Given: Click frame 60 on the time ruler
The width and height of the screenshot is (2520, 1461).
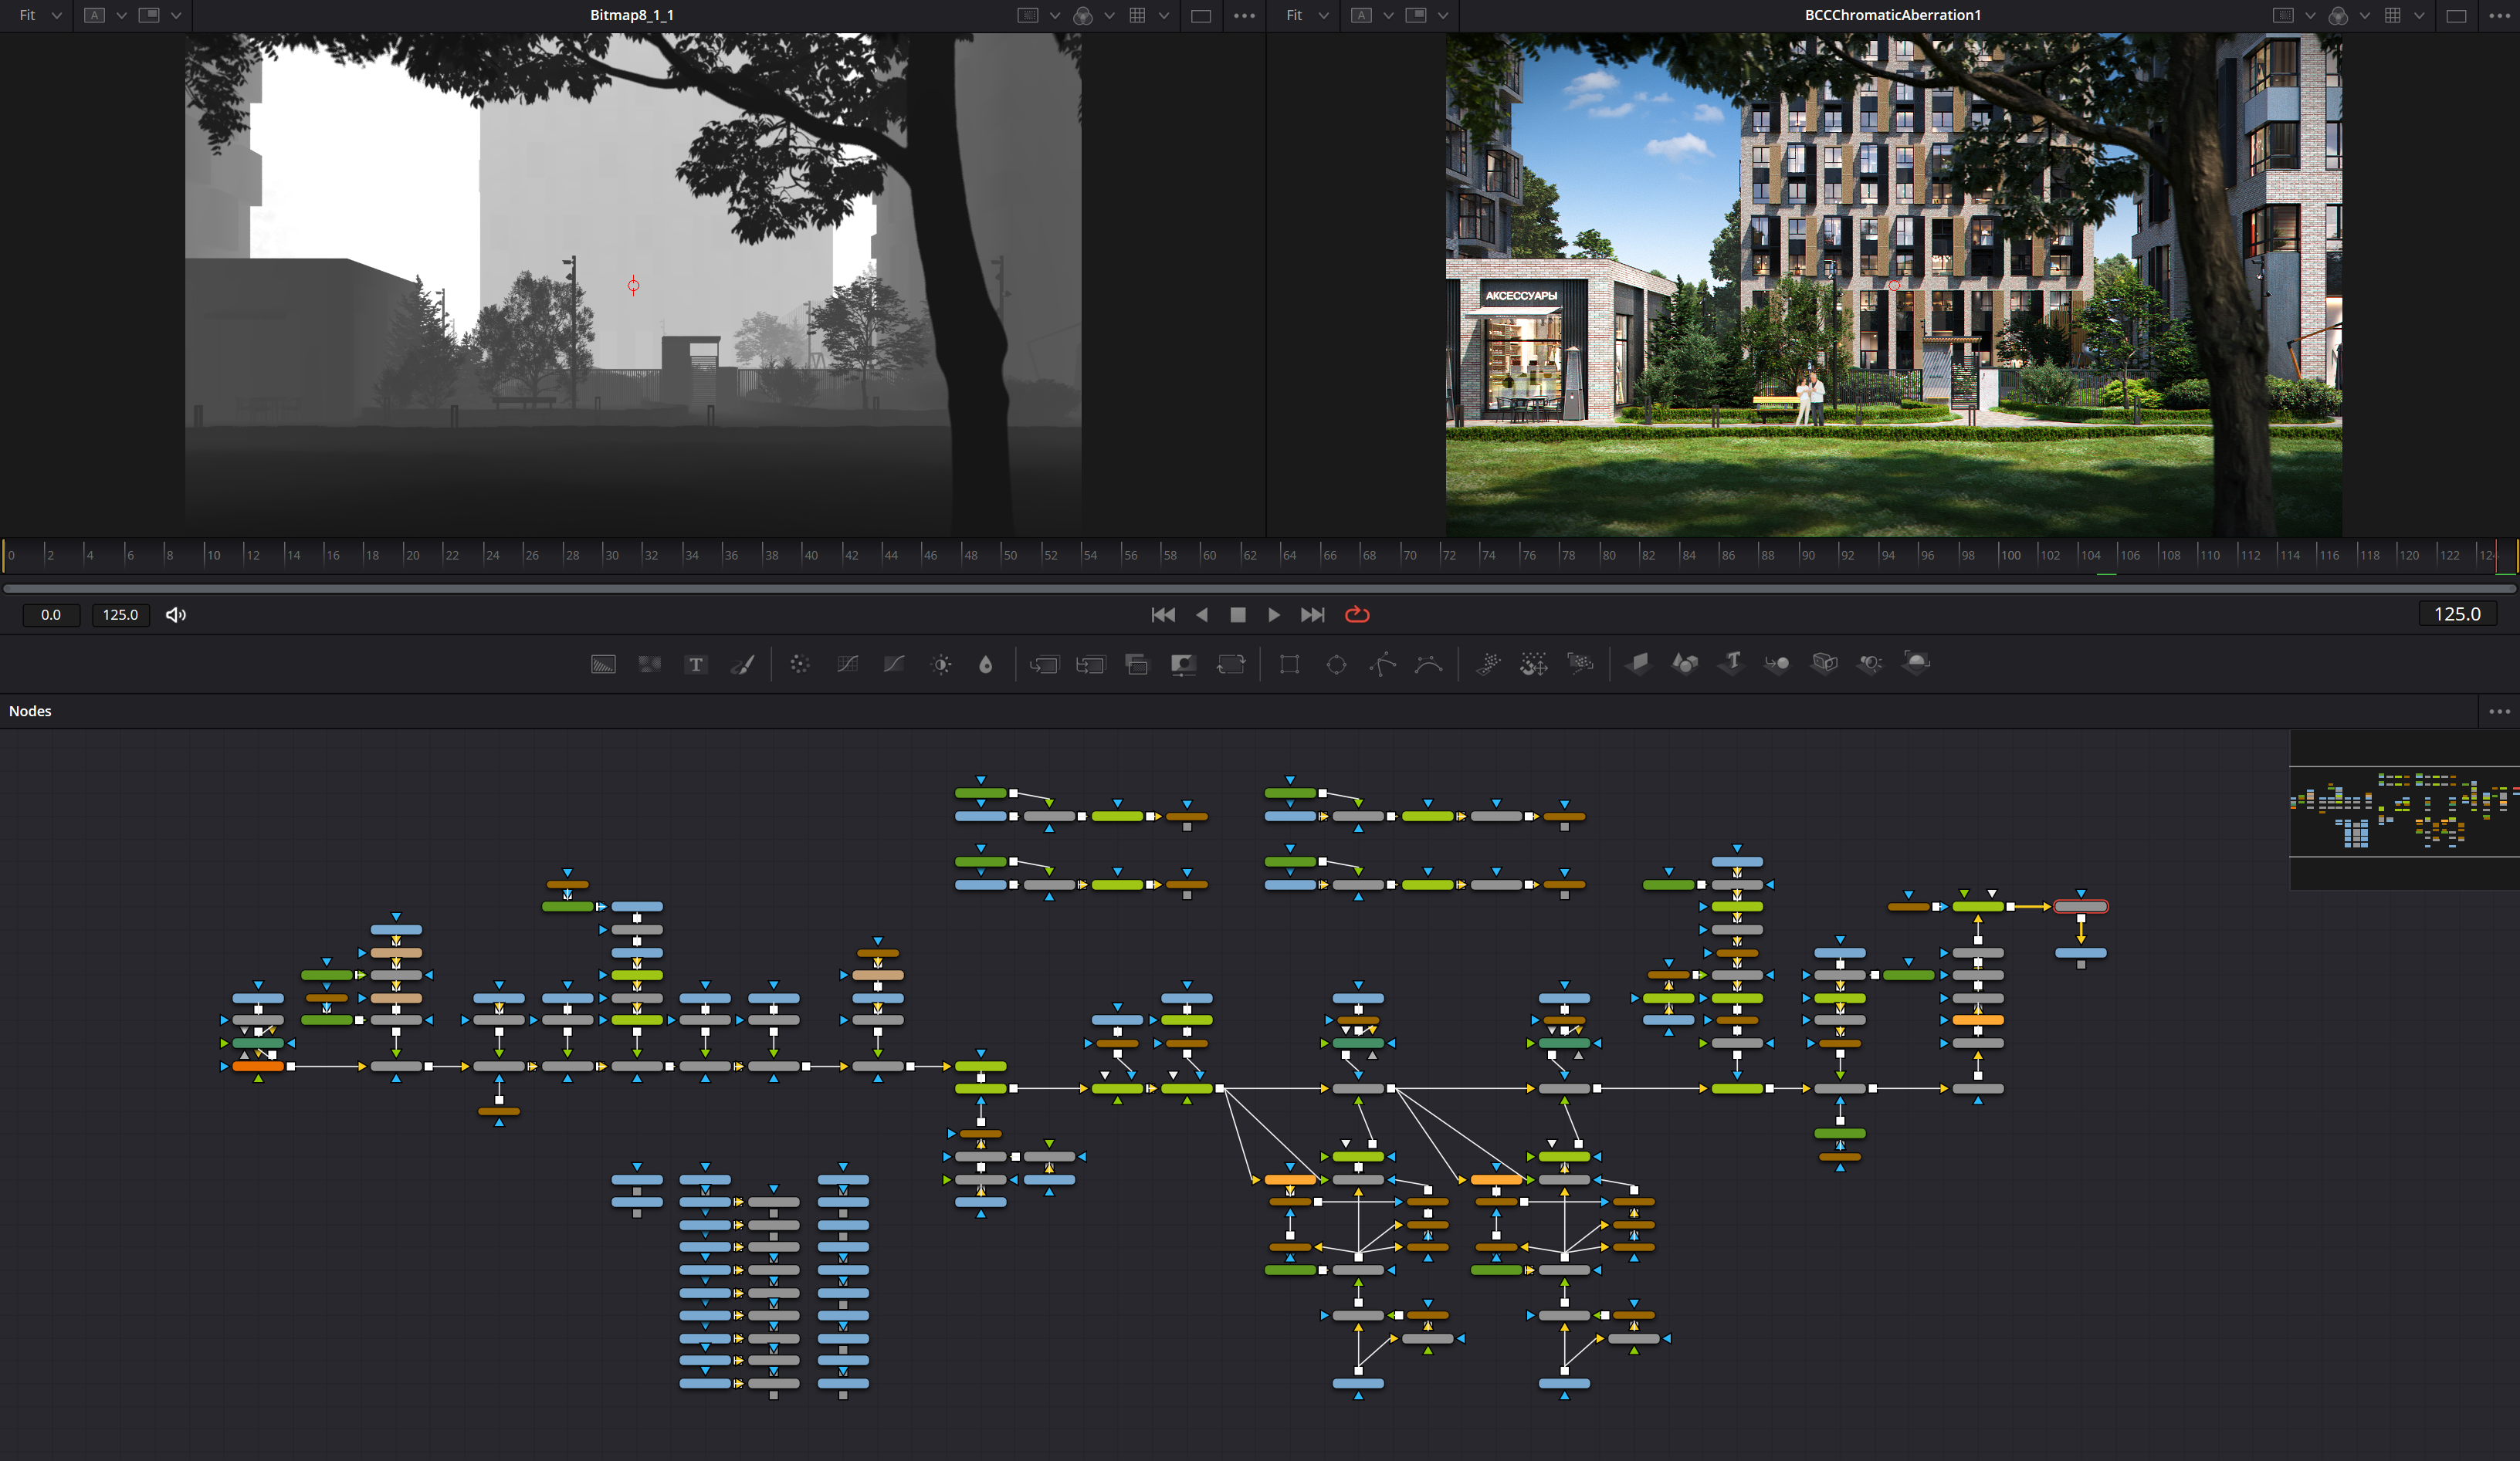Looking at the screenshot, I should (1204, 555).
